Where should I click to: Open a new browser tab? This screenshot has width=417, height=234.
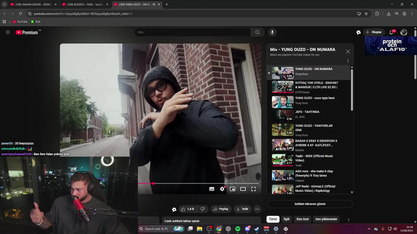[167, 5]
